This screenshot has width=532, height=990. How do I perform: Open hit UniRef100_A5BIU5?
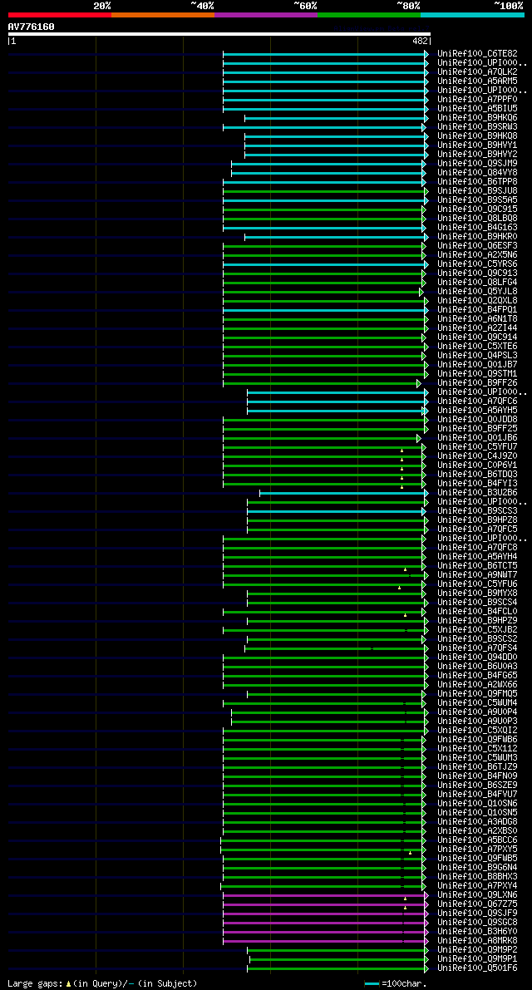[477, 109]
